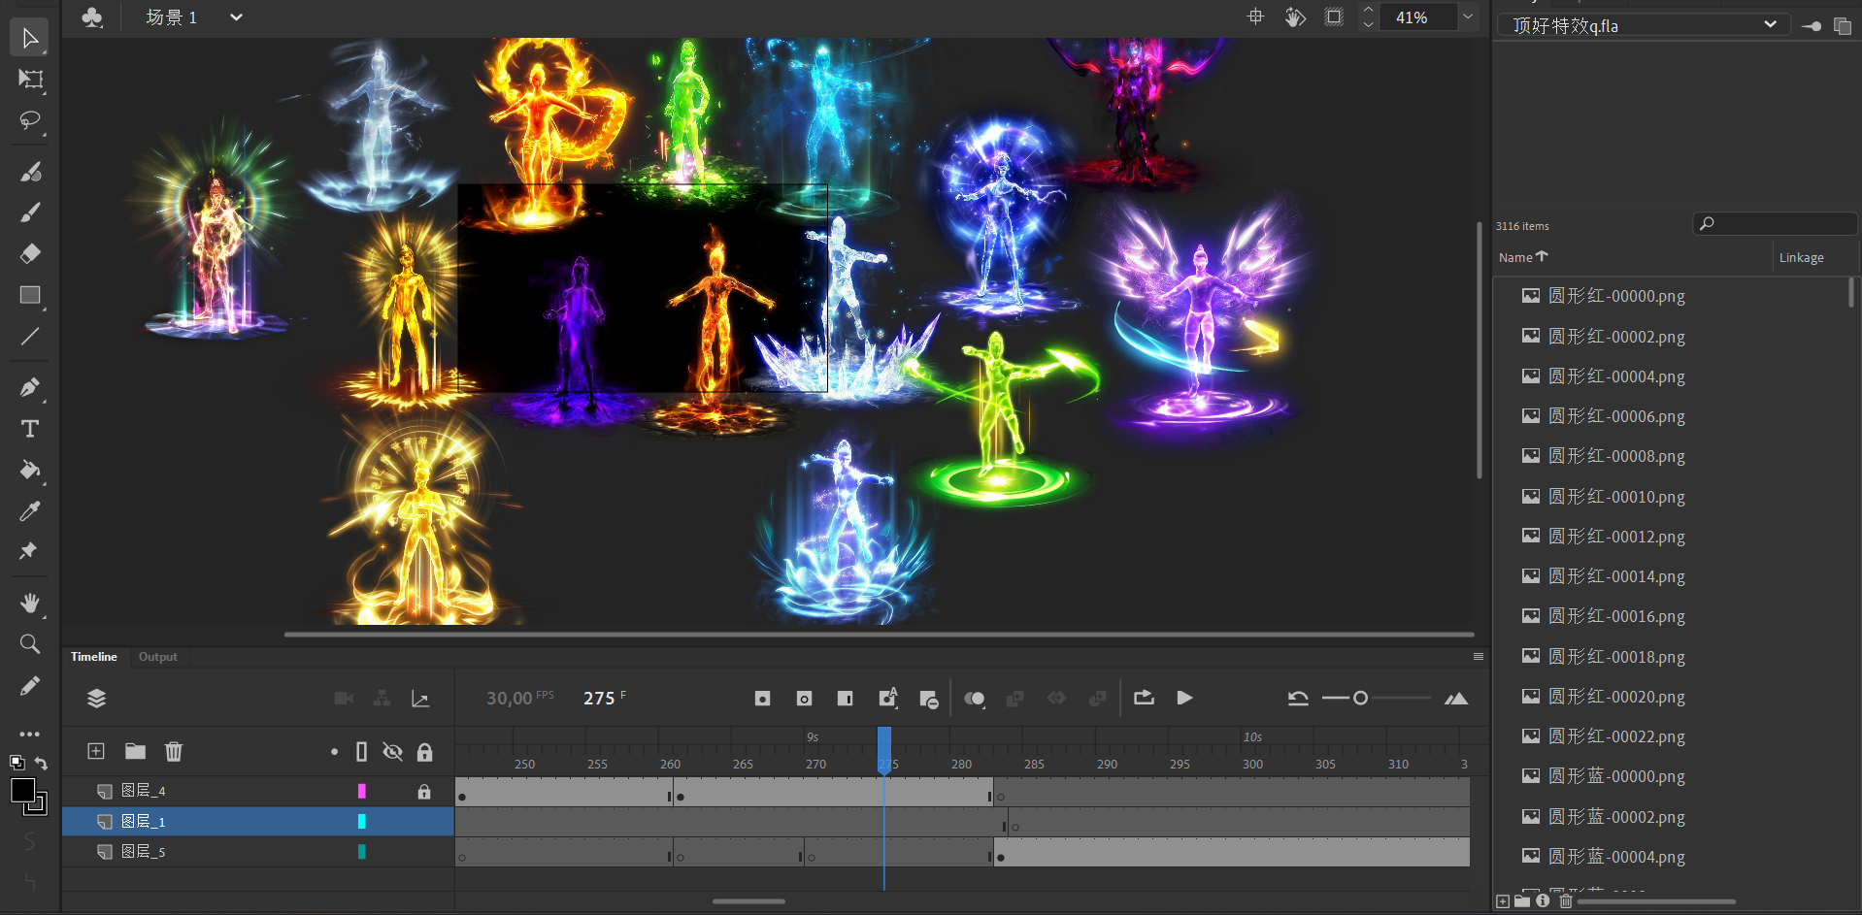The height and width of the screenshot is (915, 1862).
Task: Select the Eraser tool
Action: coord(30,254)
